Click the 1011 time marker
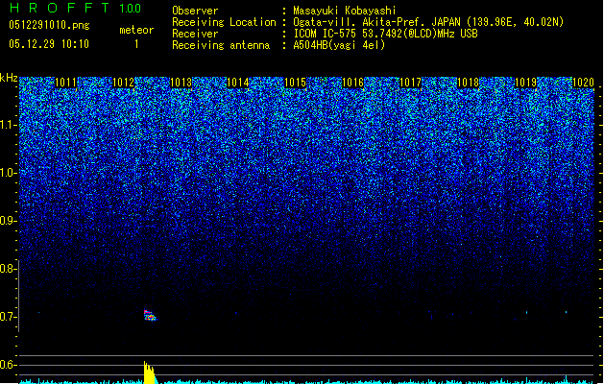The height and width of the screenshot is (384, 604). click(66, 83)
